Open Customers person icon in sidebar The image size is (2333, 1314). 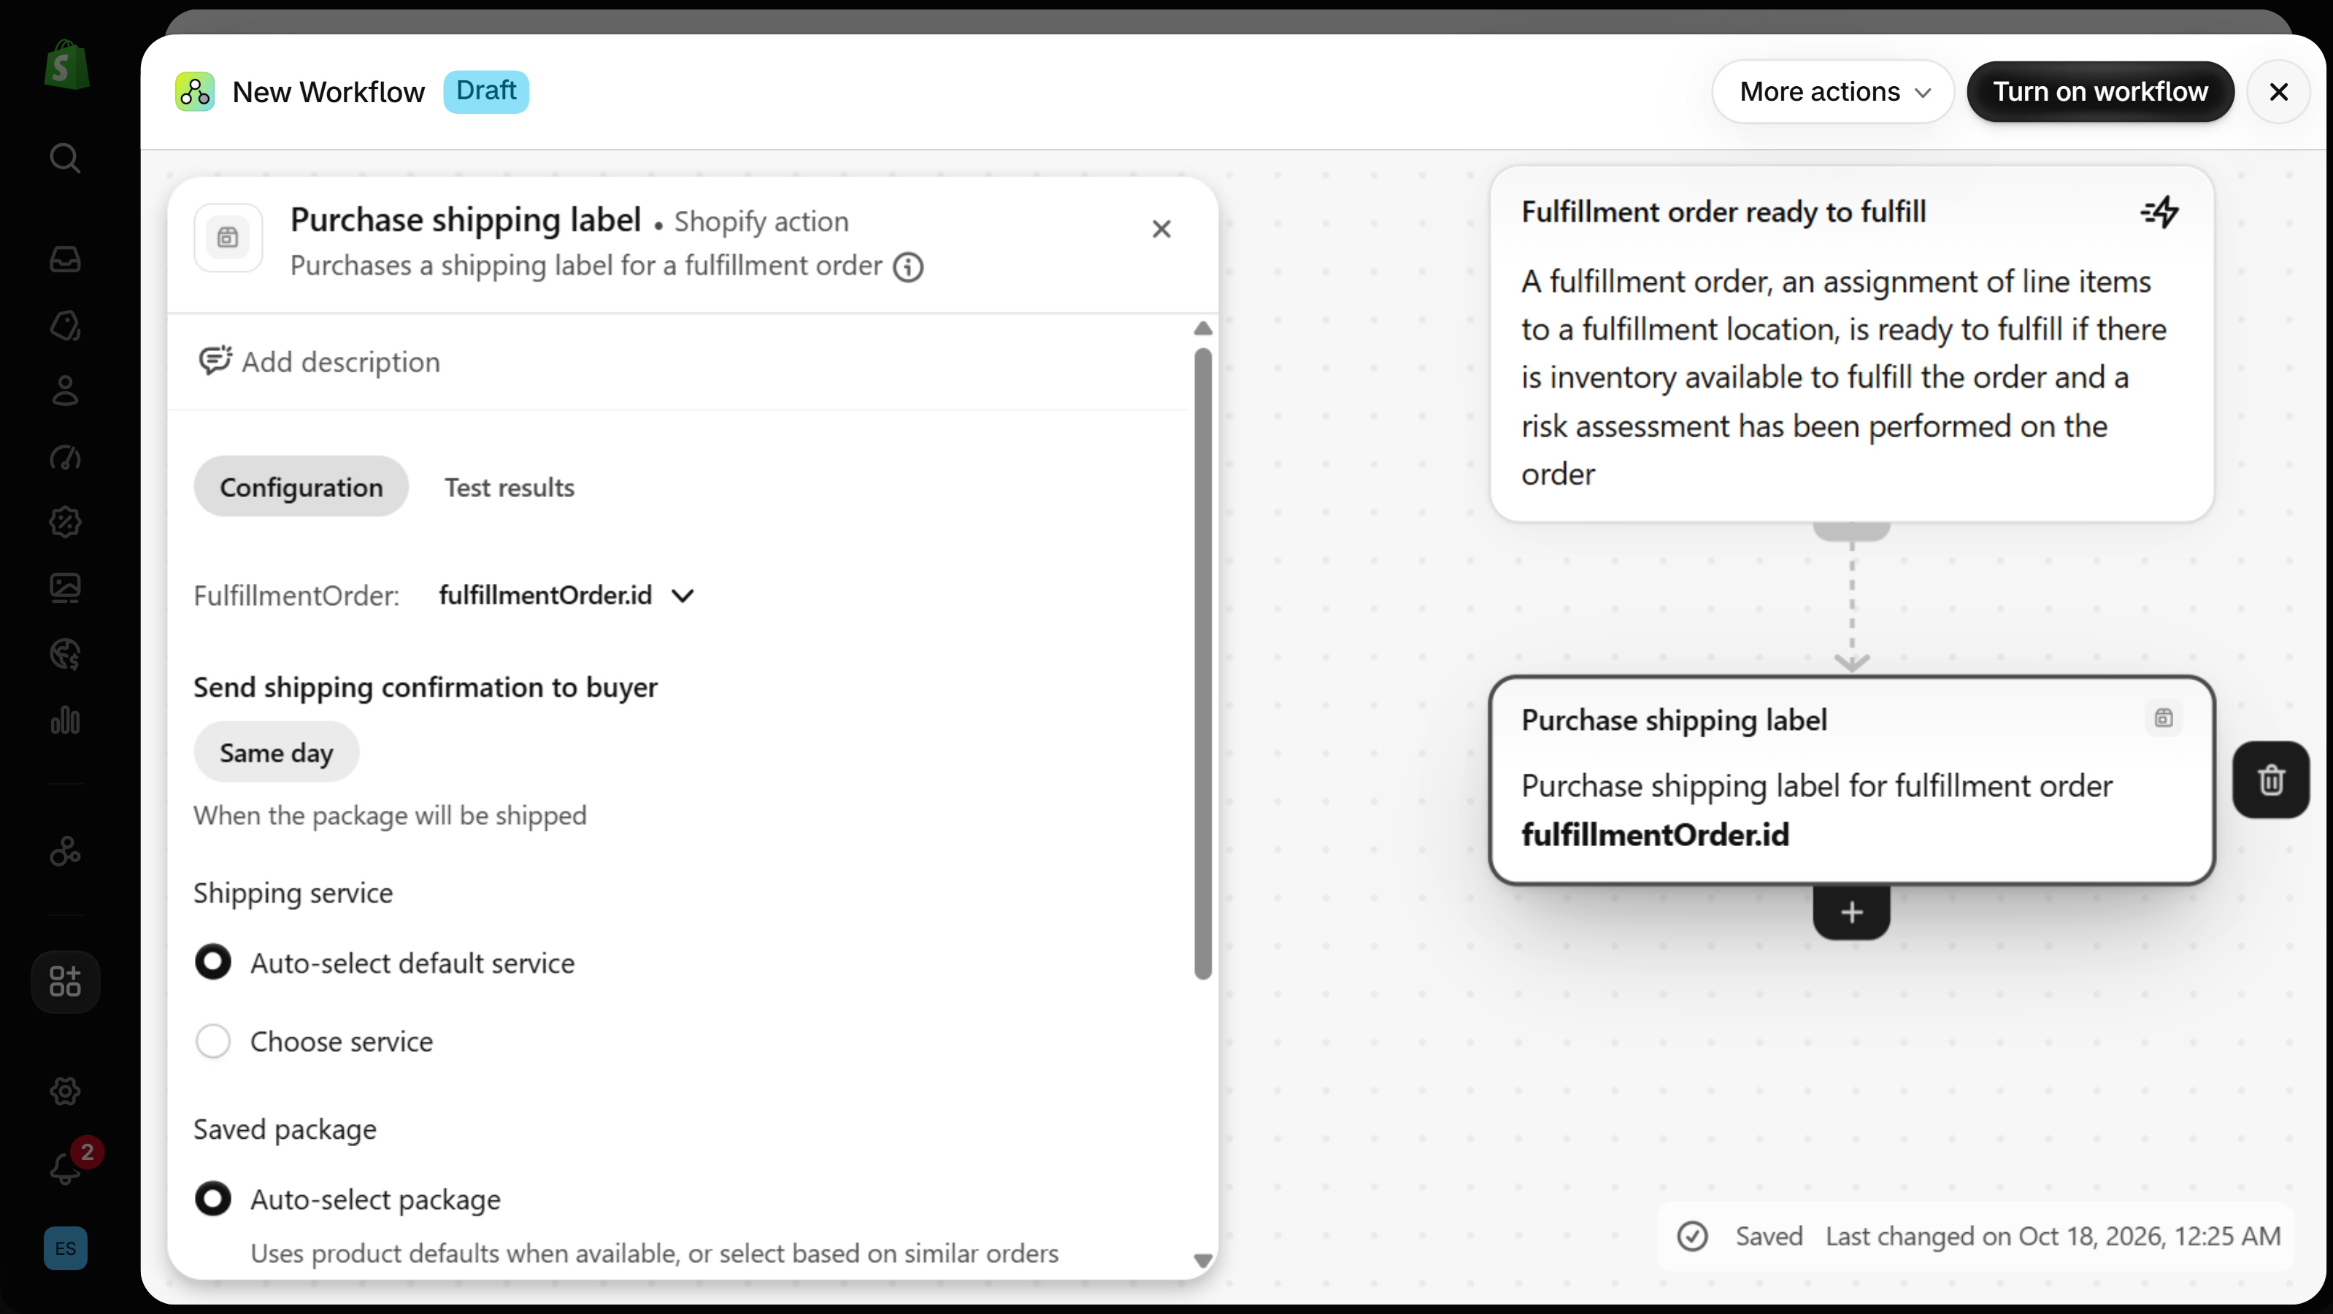(65, 391)
